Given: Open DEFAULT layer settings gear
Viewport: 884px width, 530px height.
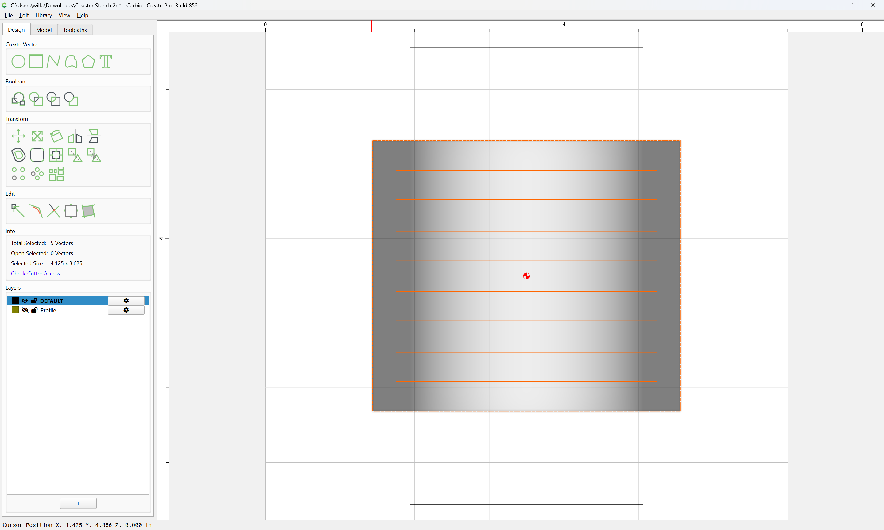Looking at the screenshot, I should (126, 301).
